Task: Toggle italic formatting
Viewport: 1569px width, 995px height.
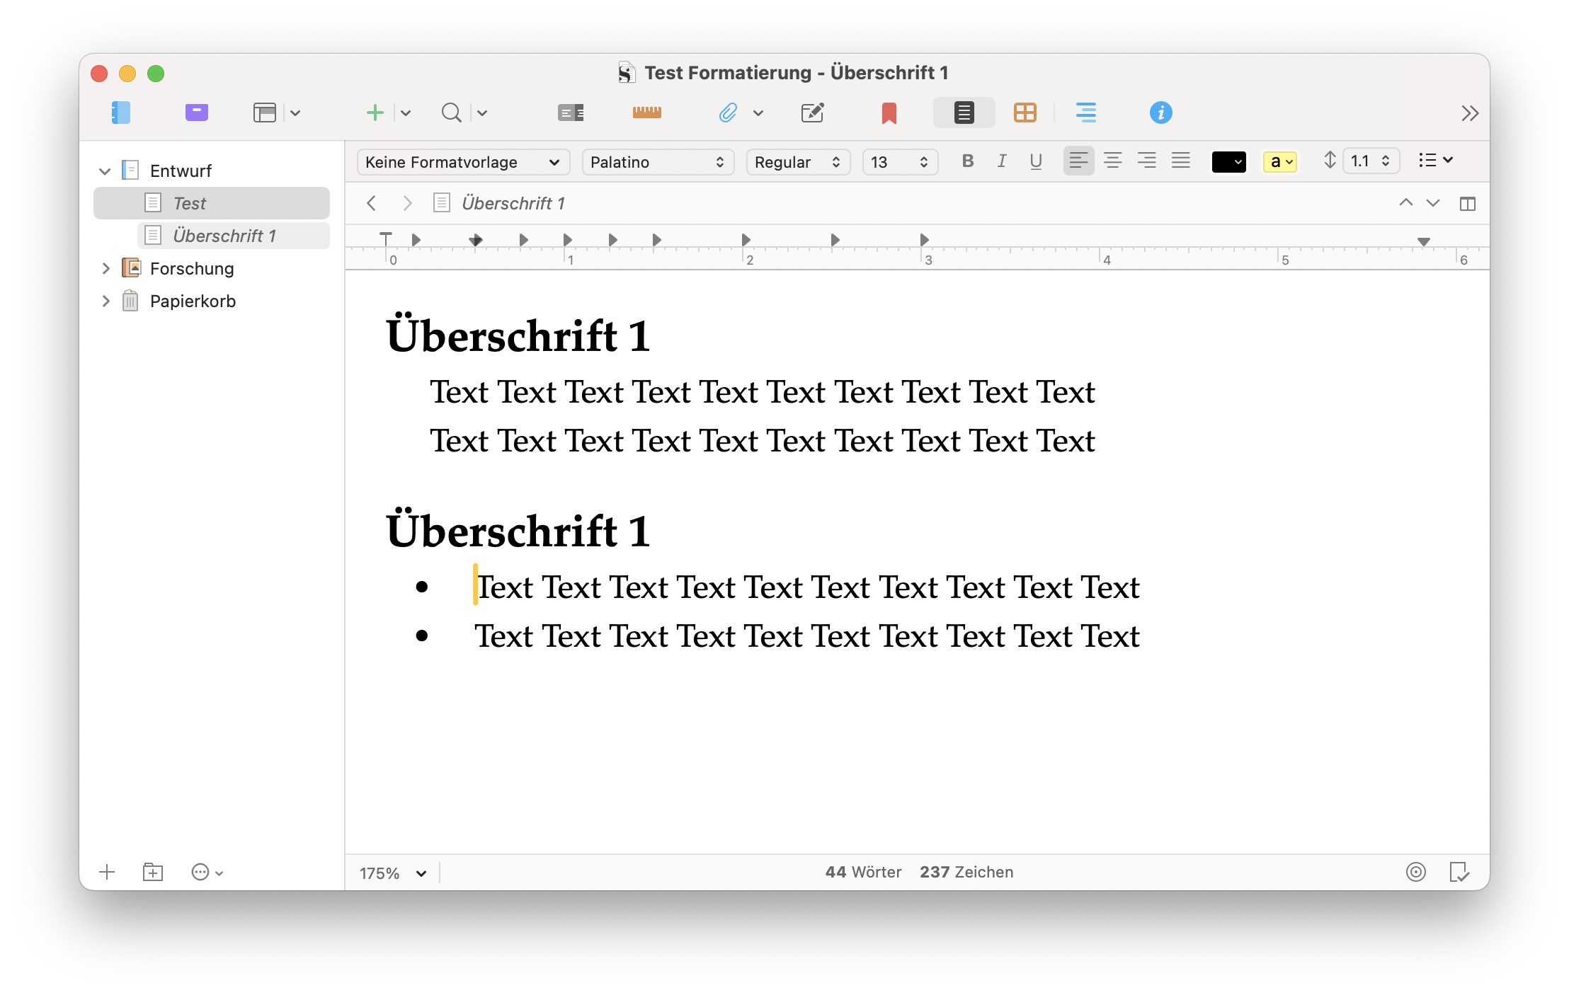Action: (x=1001, y=161)
